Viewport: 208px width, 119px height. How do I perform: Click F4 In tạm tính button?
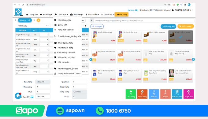(x=189, y=94)
